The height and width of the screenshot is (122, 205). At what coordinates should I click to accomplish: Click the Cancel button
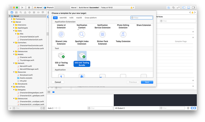58,82
